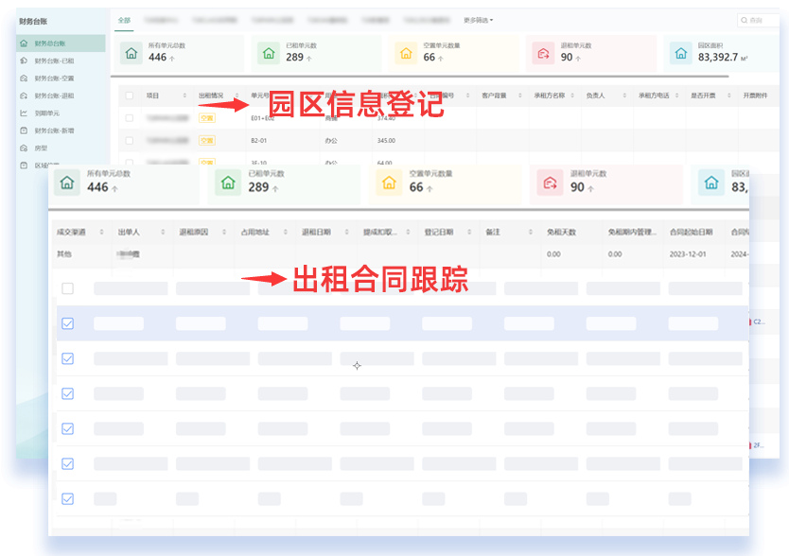Toggle the select-all checkbox beside 项目 header
The height and width of the screenshot is (556, 789).
click(x=130, y=96)
